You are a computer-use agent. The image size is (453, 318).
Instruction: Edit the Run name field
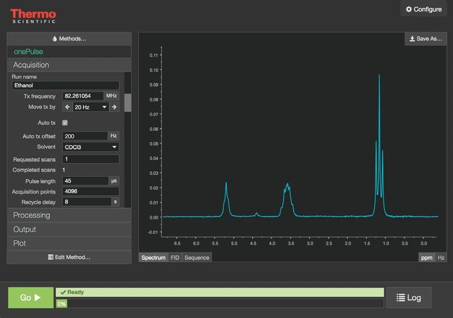pos(65,85)
